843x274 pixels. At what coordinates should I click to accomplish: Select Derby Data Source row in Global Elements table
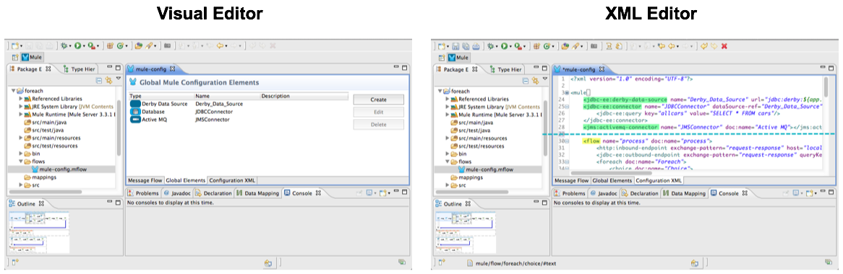239,104
